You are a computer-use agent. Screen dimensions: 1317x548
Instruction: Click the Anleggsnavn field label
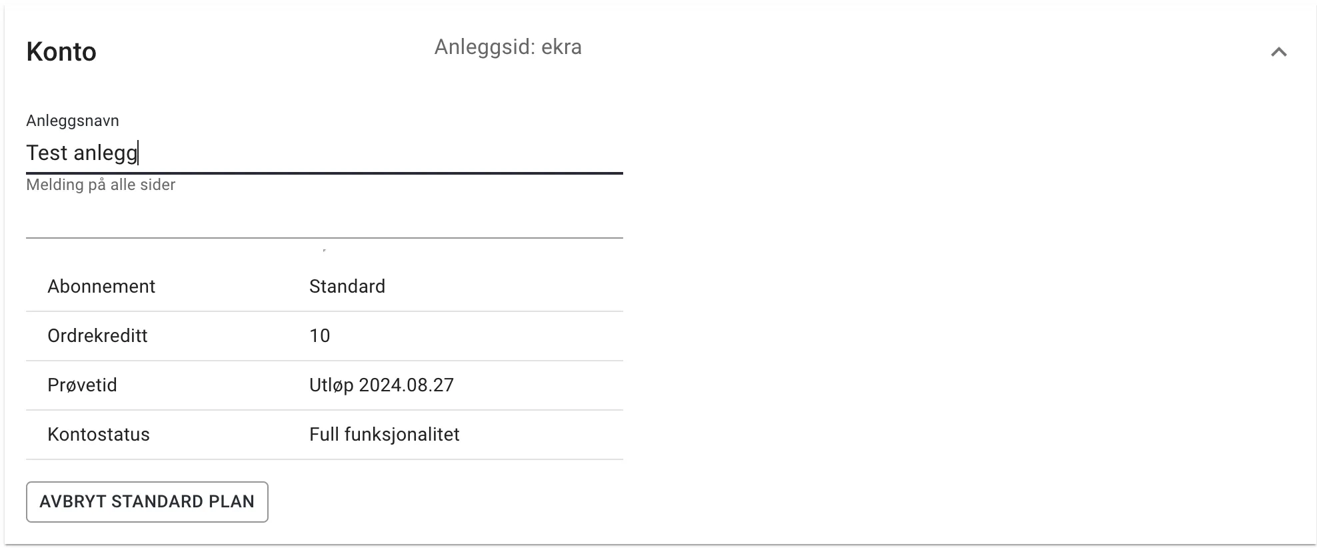pyautogui.click(x=73, y=121)
